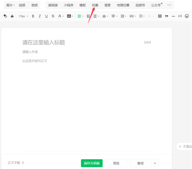Click the two-side indent icon
The height and width of the screenshot is (169, 192).
tap(88, 16)
